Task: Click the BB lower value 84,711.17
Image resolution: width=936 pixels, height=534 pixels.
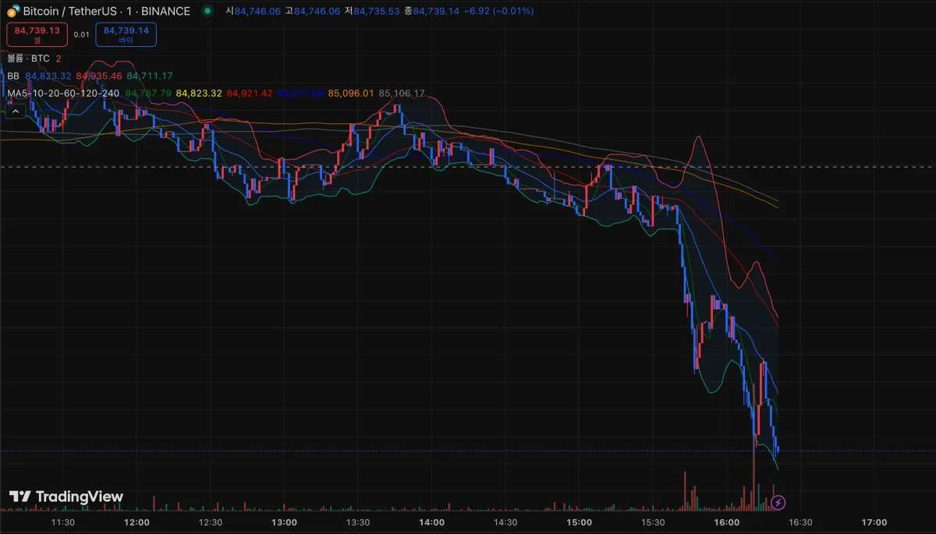Action: [149, 76]
